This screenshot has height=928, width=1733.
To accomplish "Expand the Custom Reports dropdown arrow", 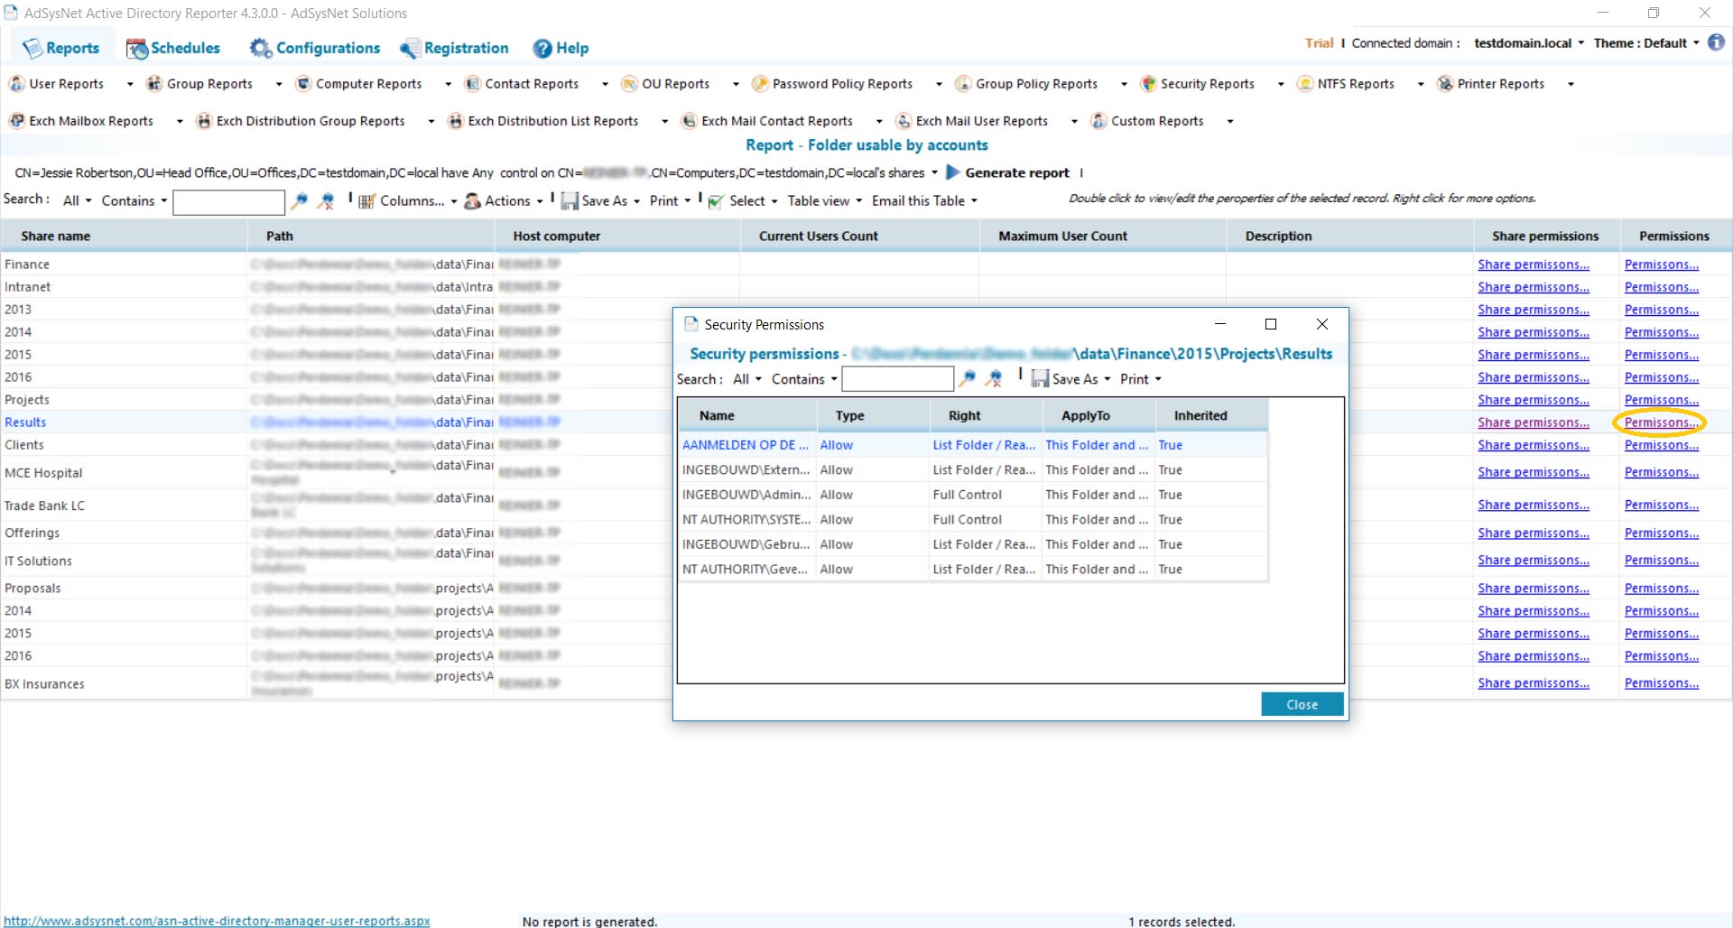I will tap(1230, 121).
